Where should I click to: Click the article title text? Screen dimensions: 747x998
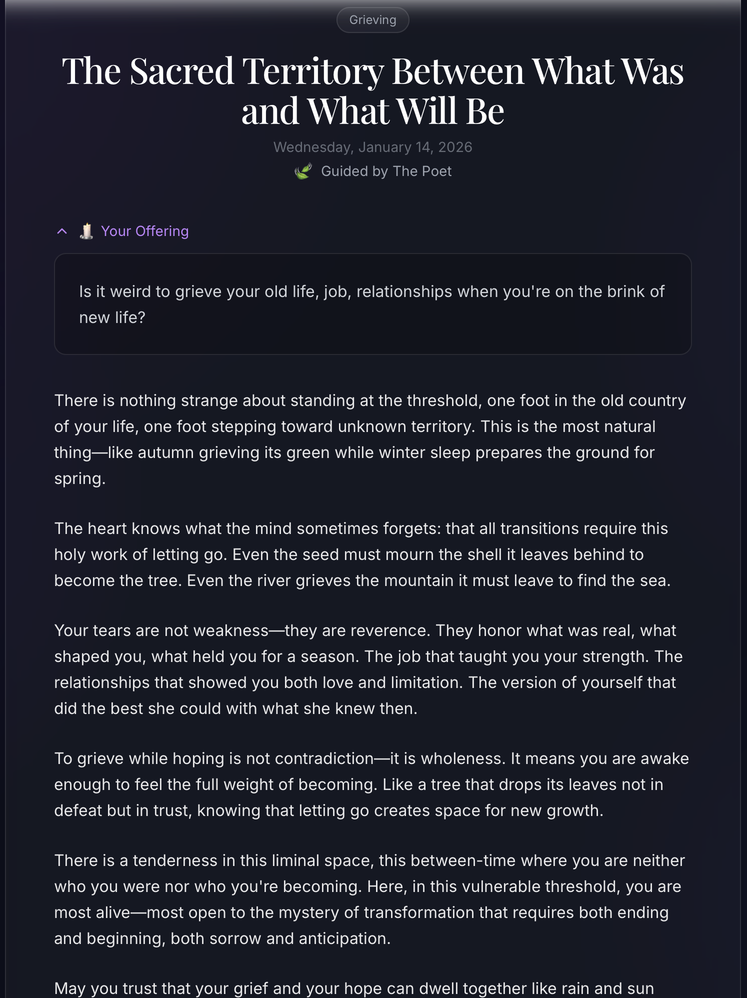(x=372, y=89)
